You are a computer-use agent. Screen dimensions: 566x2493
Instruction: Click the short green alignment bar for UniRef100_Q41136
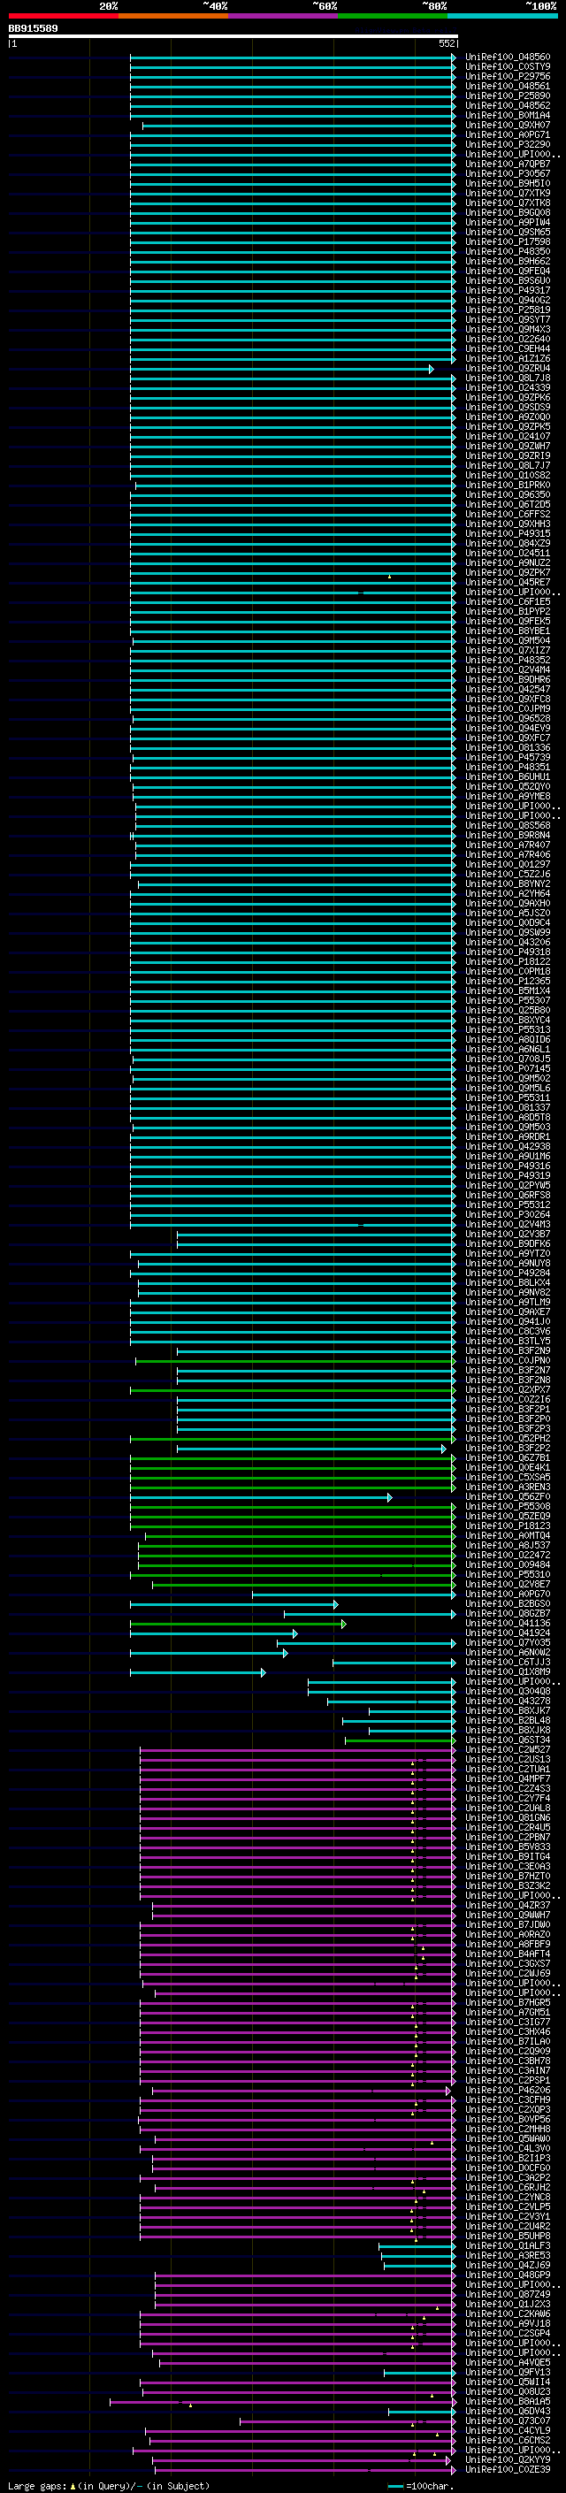pos(238,1624)
